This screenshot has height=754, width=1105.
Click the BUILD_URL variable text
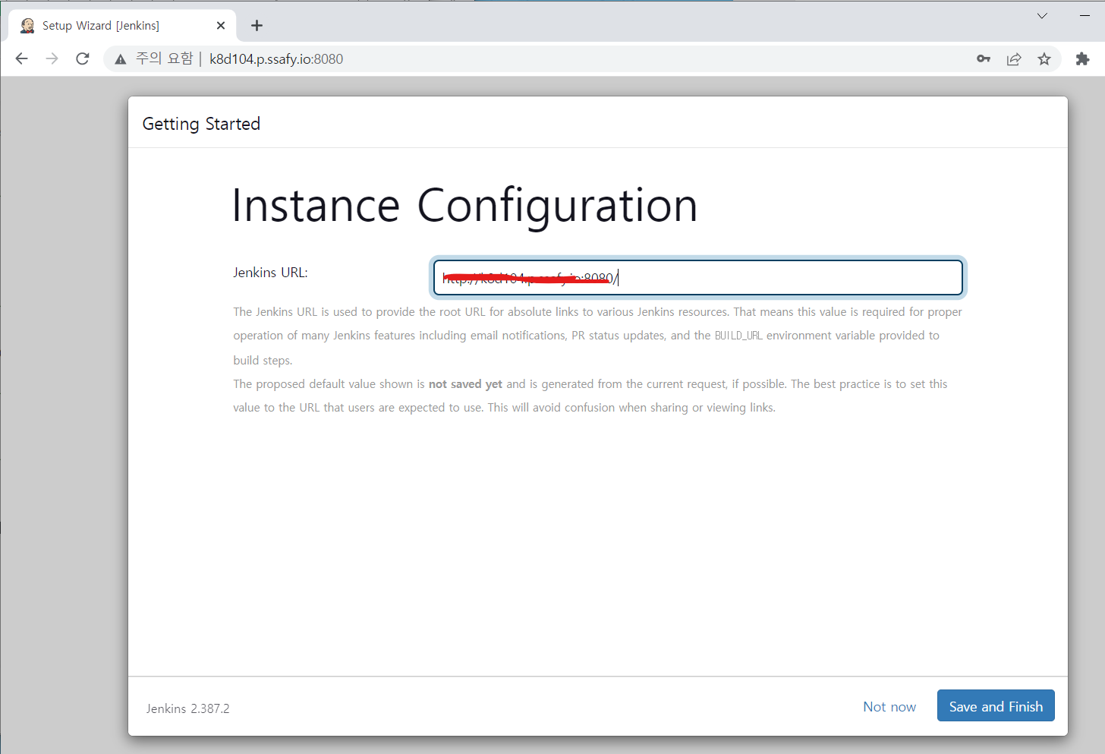[738, 336]
